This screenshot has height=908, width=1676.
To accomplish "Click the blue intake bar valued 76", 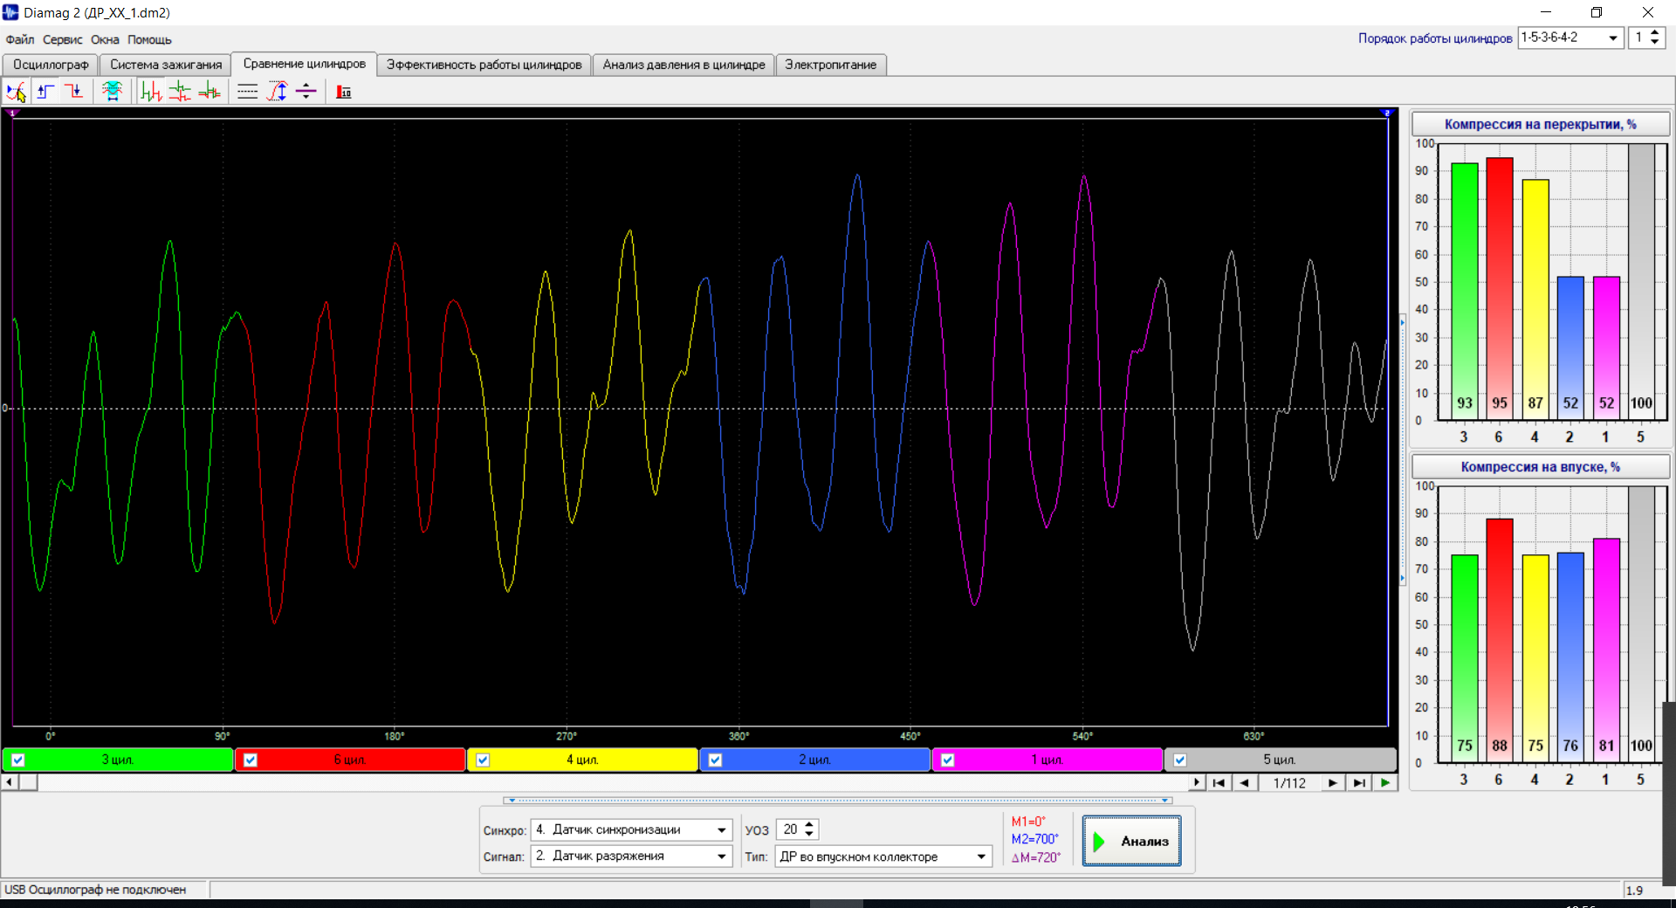I will click(x=1570, y=658).
